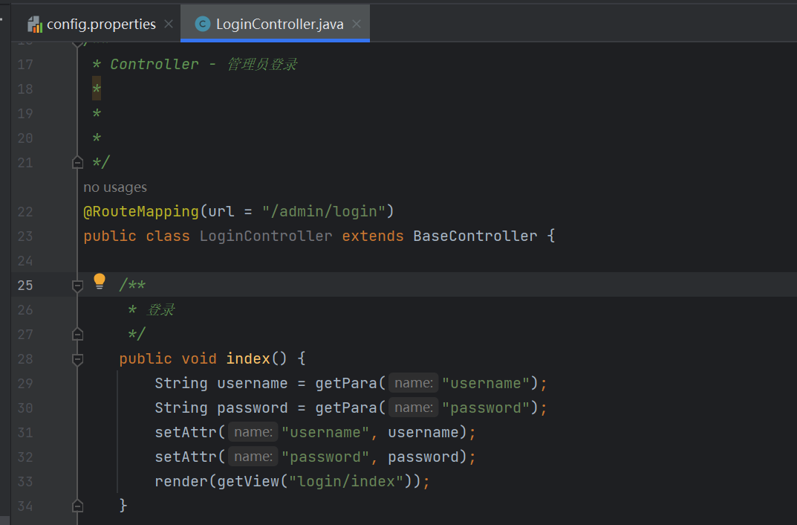Click the LoginController class name on line 23
The image size is (797, 525).
(x=265, y=236)
